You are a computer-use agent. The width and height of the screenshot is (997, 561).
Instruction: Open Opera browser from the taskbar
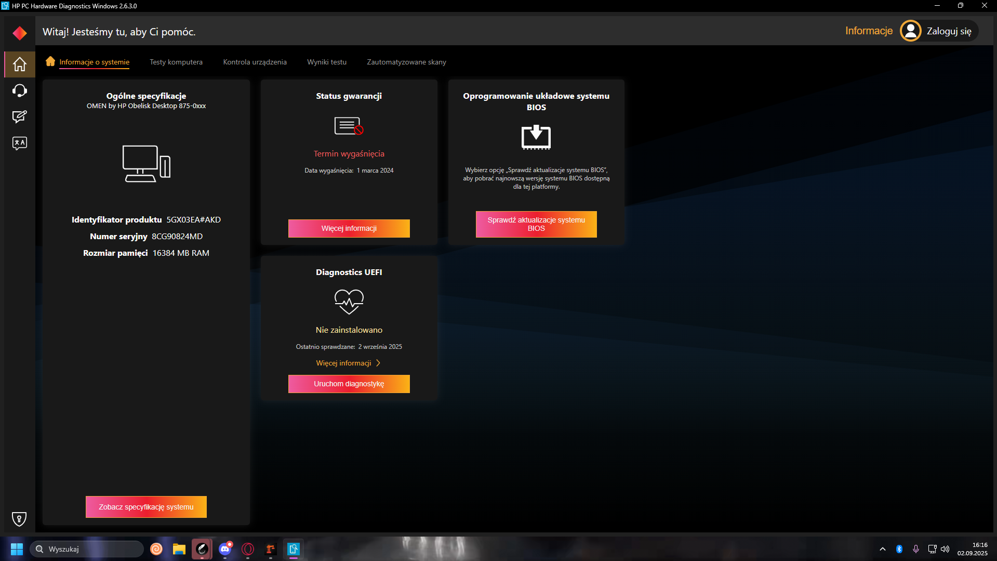(248, 549)
